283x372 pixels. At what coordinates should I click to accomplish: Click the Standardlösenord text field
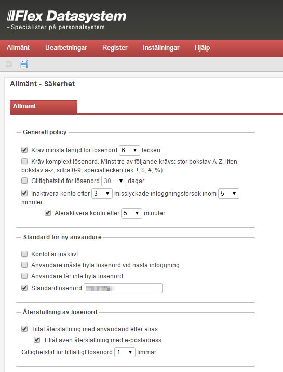[x=123, y=288]
